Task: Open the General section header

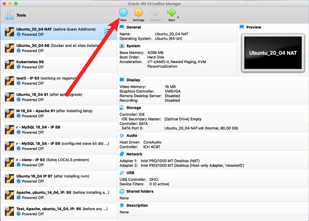Action: [134, 27]
